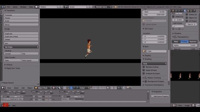The height and width of the screenshot is (112, 200).
Task: Open the Texture properties tab icon
Action: coord(188,11)
